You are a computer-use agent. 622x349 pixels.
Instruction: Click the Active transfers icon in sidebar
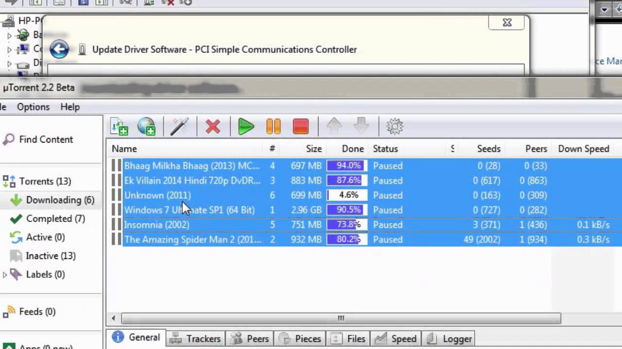coord(16,238)
